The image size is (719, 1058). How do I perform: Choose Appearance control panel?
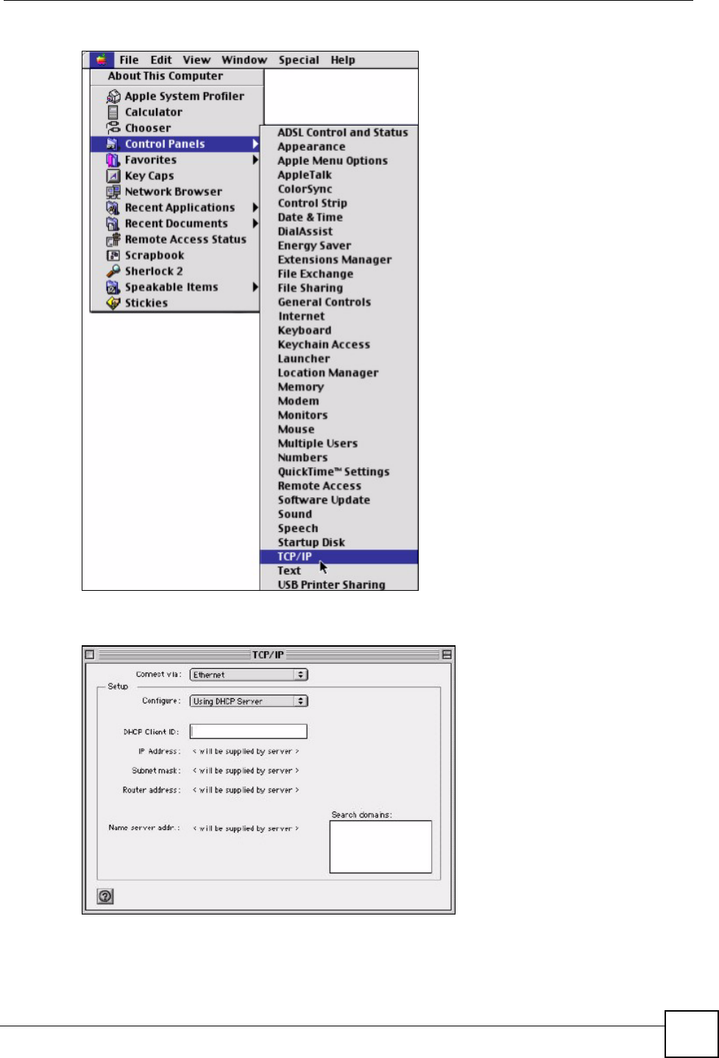click(x=311, y=147)
